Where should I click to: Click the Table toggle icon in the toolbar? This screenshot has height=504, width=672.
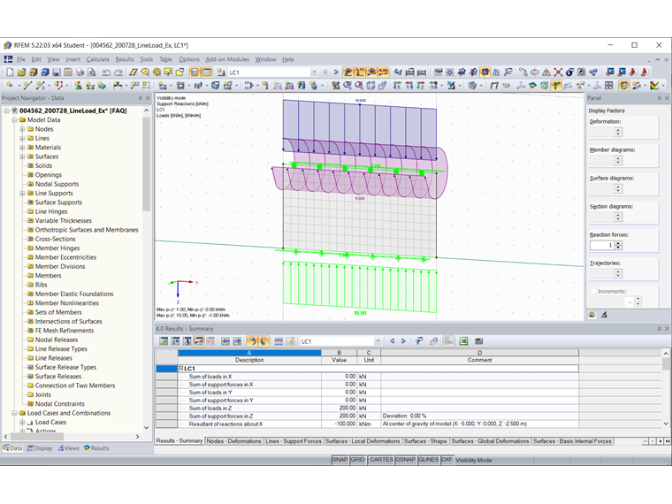207,72
